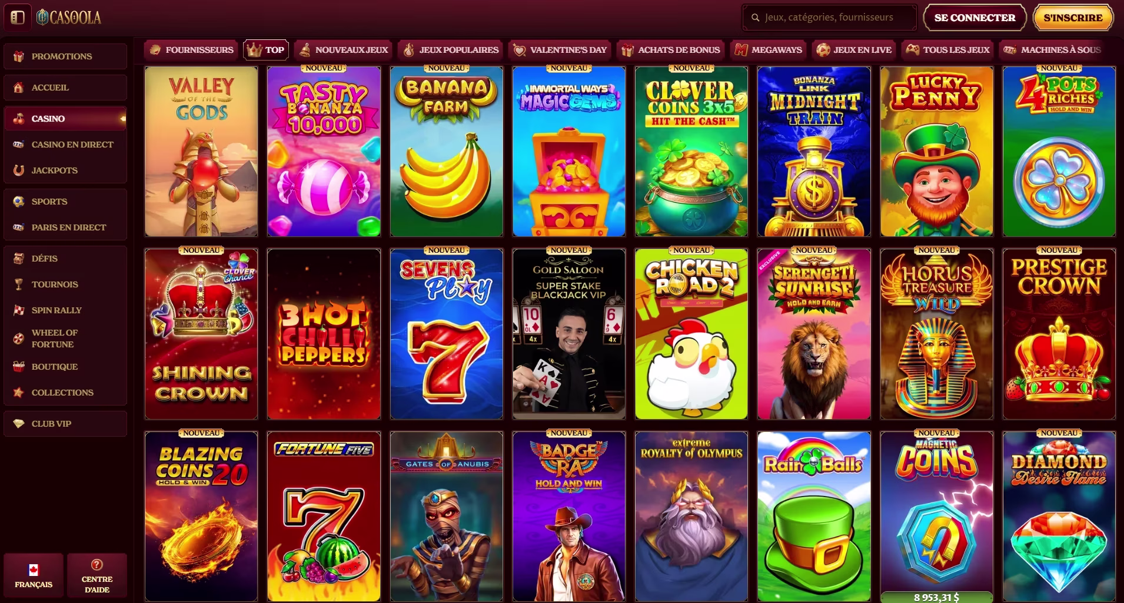Click the S'inscrire button

[x=1073, y=18]
